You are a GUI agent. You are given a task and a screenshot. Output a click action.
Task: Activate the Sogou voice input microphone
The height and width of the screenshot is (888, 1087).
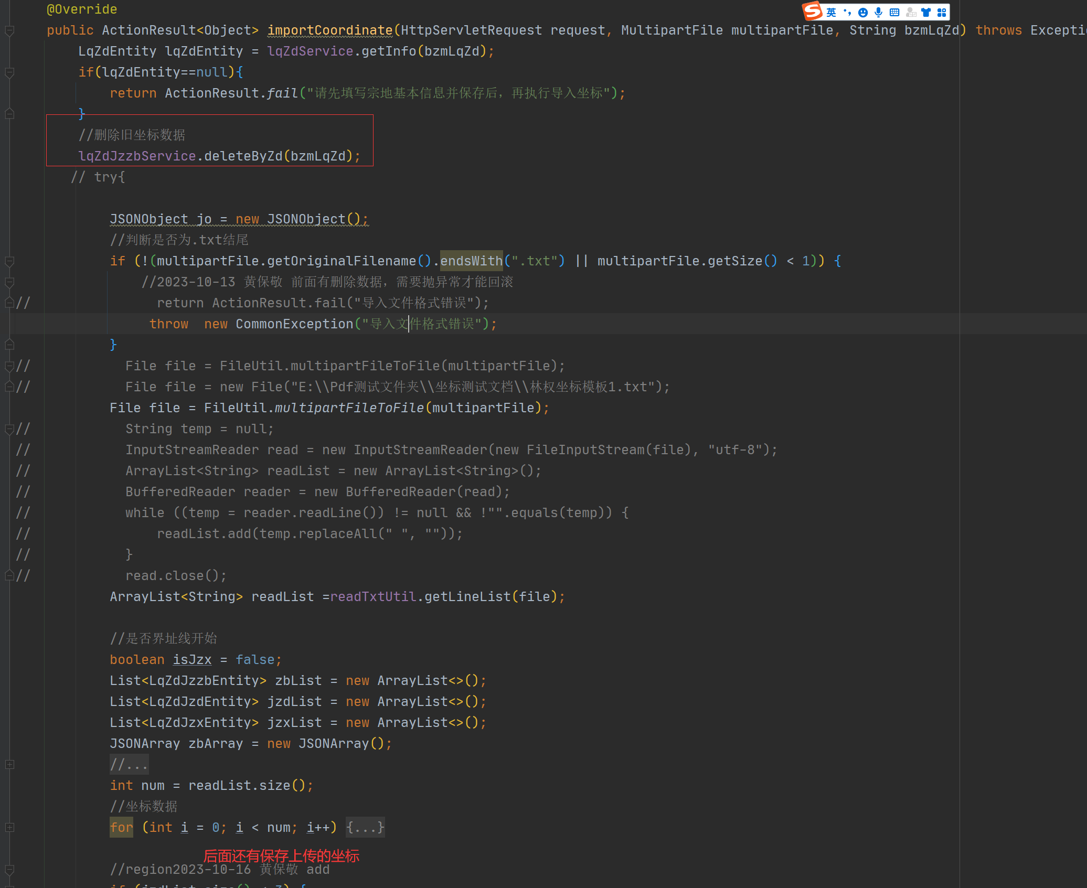click(x=878, y=13)
